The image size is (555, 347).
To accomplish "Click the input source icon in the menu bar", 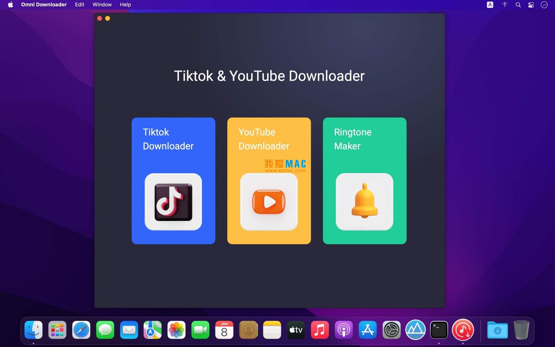I will click(490, 5).
